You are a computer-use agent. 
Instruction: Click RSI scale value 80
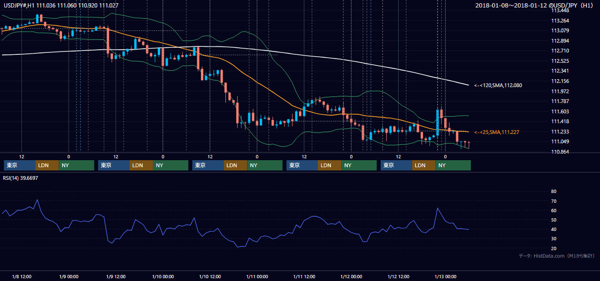click(554, 192)
